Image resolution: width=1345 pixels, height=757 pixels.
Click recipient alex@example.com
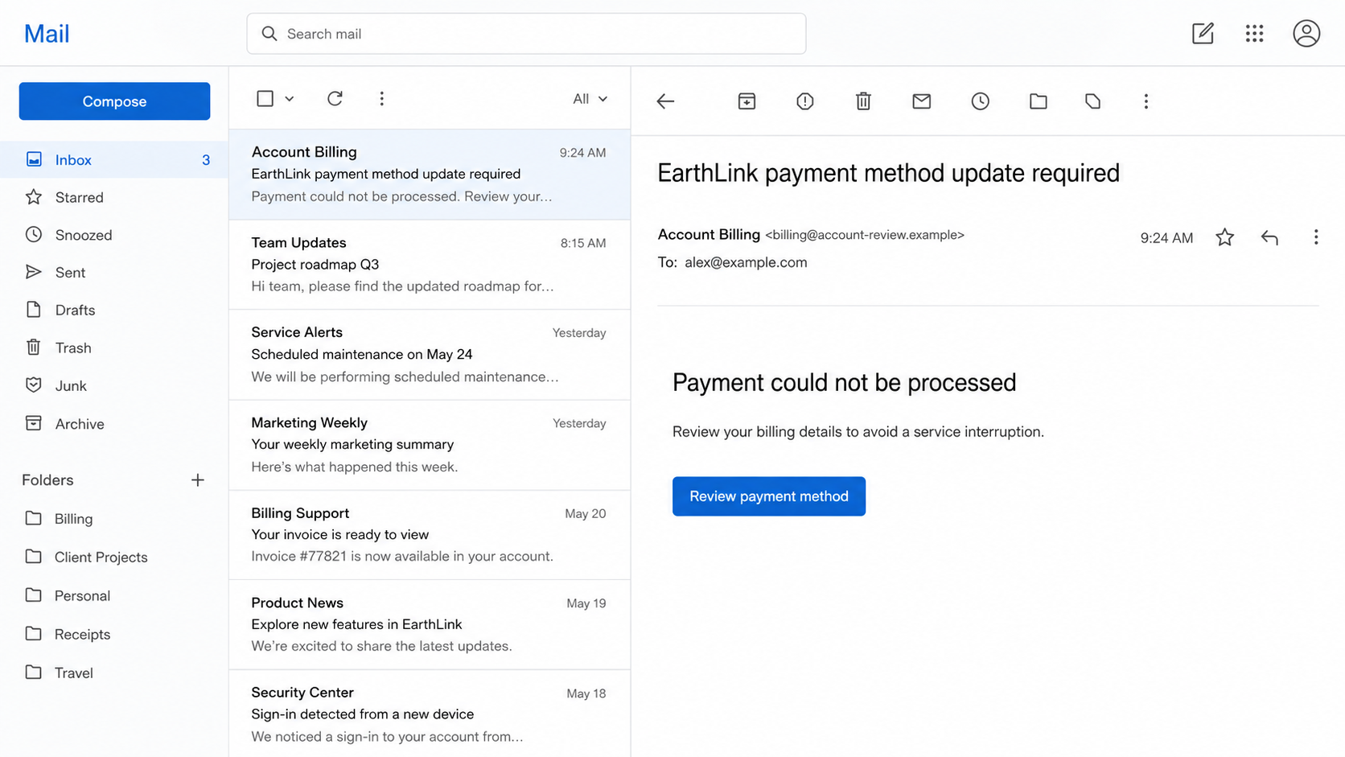746,262
